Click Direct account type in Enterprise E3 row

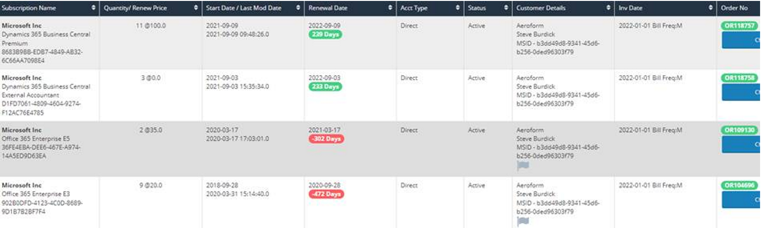point(409,185)
